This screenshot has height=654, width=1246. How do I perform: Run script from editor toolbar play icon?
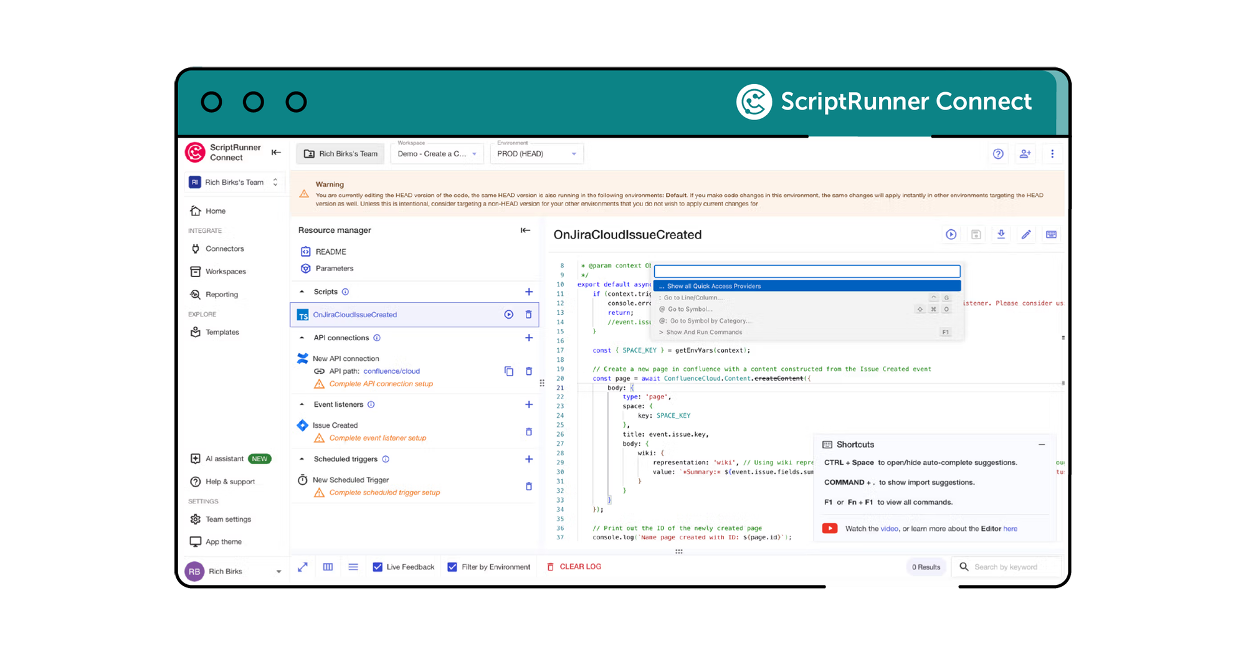951,235
